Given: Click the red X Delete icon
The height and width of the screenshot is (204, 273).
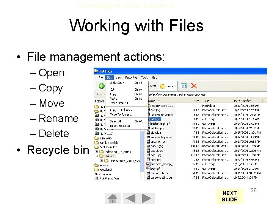Looking at the screenshot, I should (194, 86).
